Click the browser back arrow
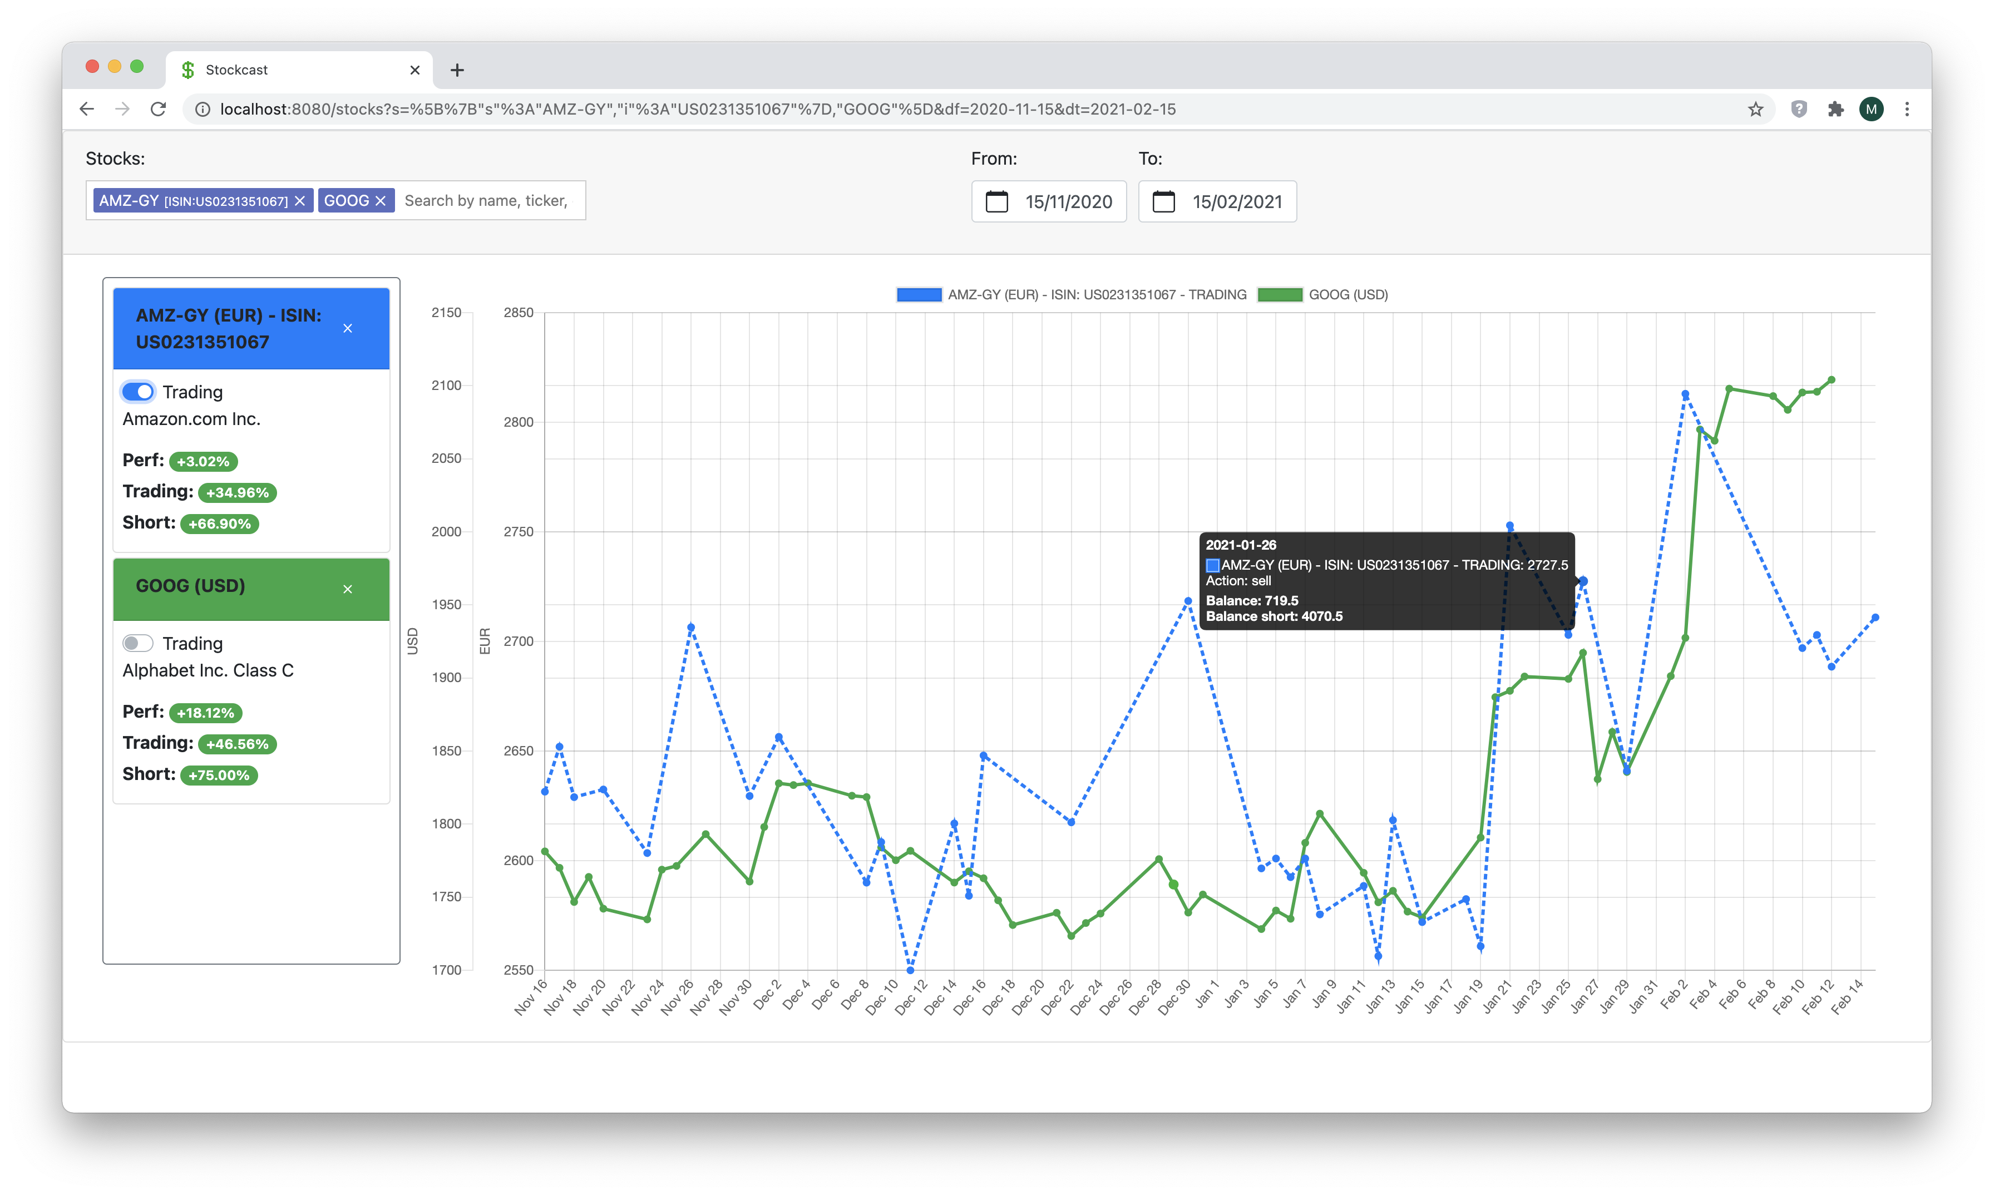1994x1195 pixels. 87,110
